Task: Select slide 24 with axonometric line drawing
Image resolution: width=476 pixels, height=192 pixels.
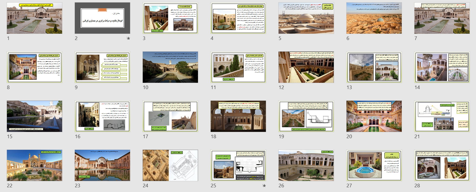Action: click(x=170, y=166)
